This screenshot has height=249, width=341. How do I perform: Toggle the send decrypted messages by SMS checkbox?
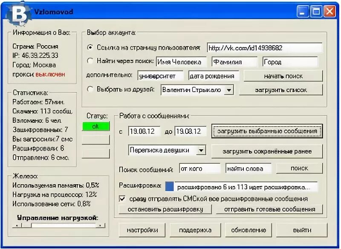coord(122,199)
